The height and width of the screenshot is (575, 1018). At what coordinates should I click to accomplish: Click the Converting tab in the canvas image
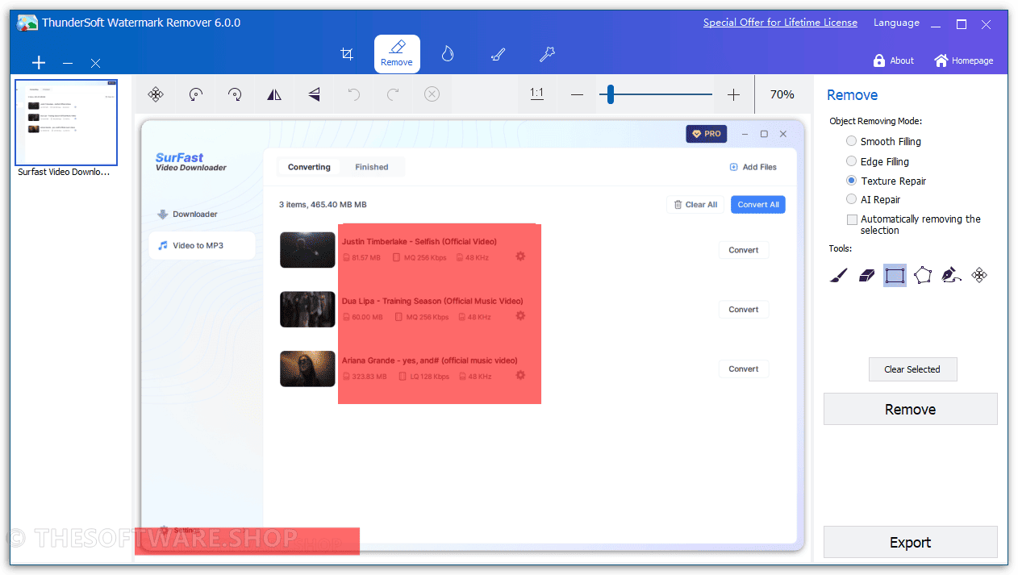coord(309,167)
